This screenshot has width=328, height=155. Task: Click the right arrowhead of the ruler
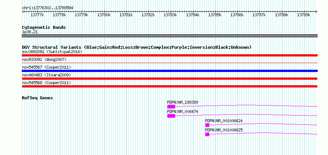[317, 12]
